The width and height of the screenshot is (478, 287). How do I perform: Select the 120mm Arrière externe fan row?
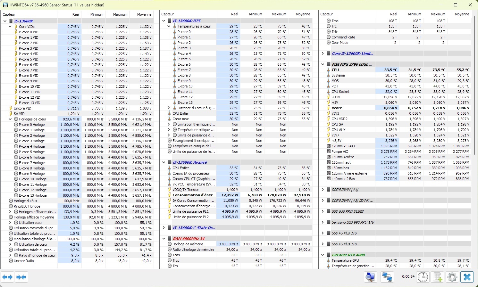tap(395, 173)
